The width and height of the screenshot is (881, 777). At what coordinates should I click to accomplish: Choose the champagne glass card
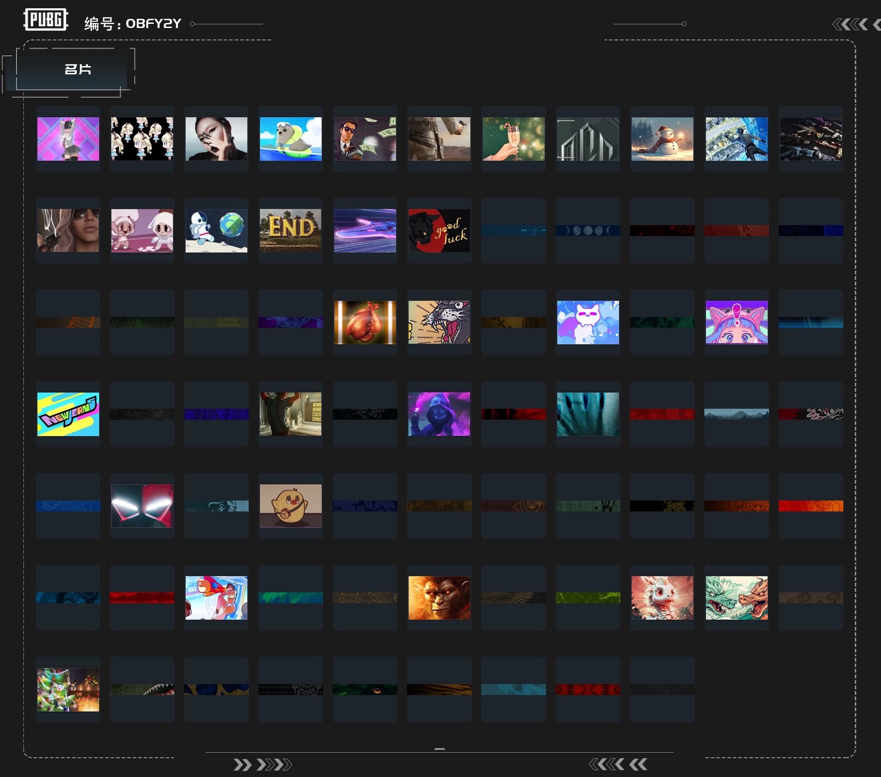[513, 139]
